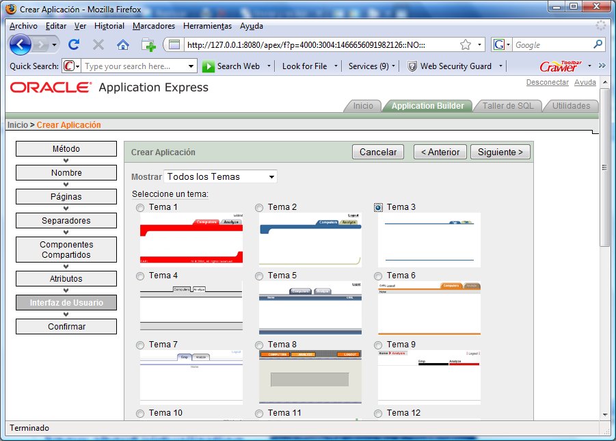Expand the Web Security Guard dropdown arrow
The image size is (616, 441).
500,66
